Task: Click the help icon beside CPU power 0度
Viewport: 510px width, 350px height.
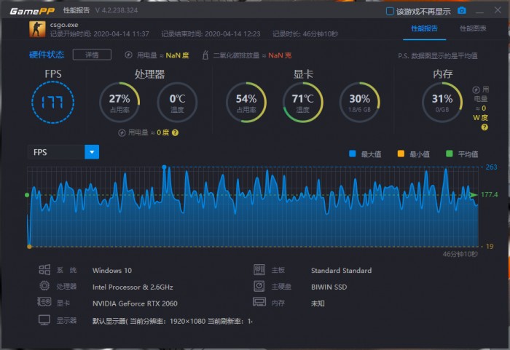Action: (x=175, y=132)
